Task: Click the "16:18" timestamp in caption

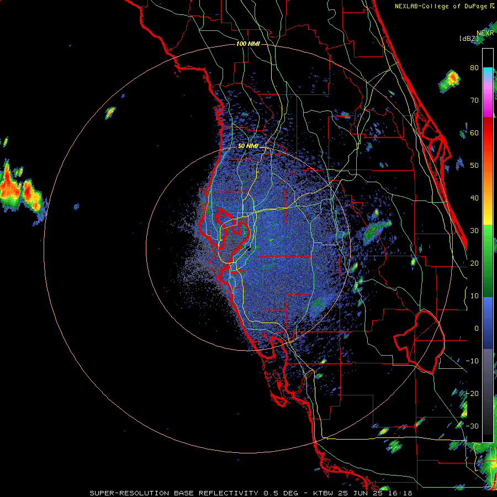Action: (x=401, y=493)
